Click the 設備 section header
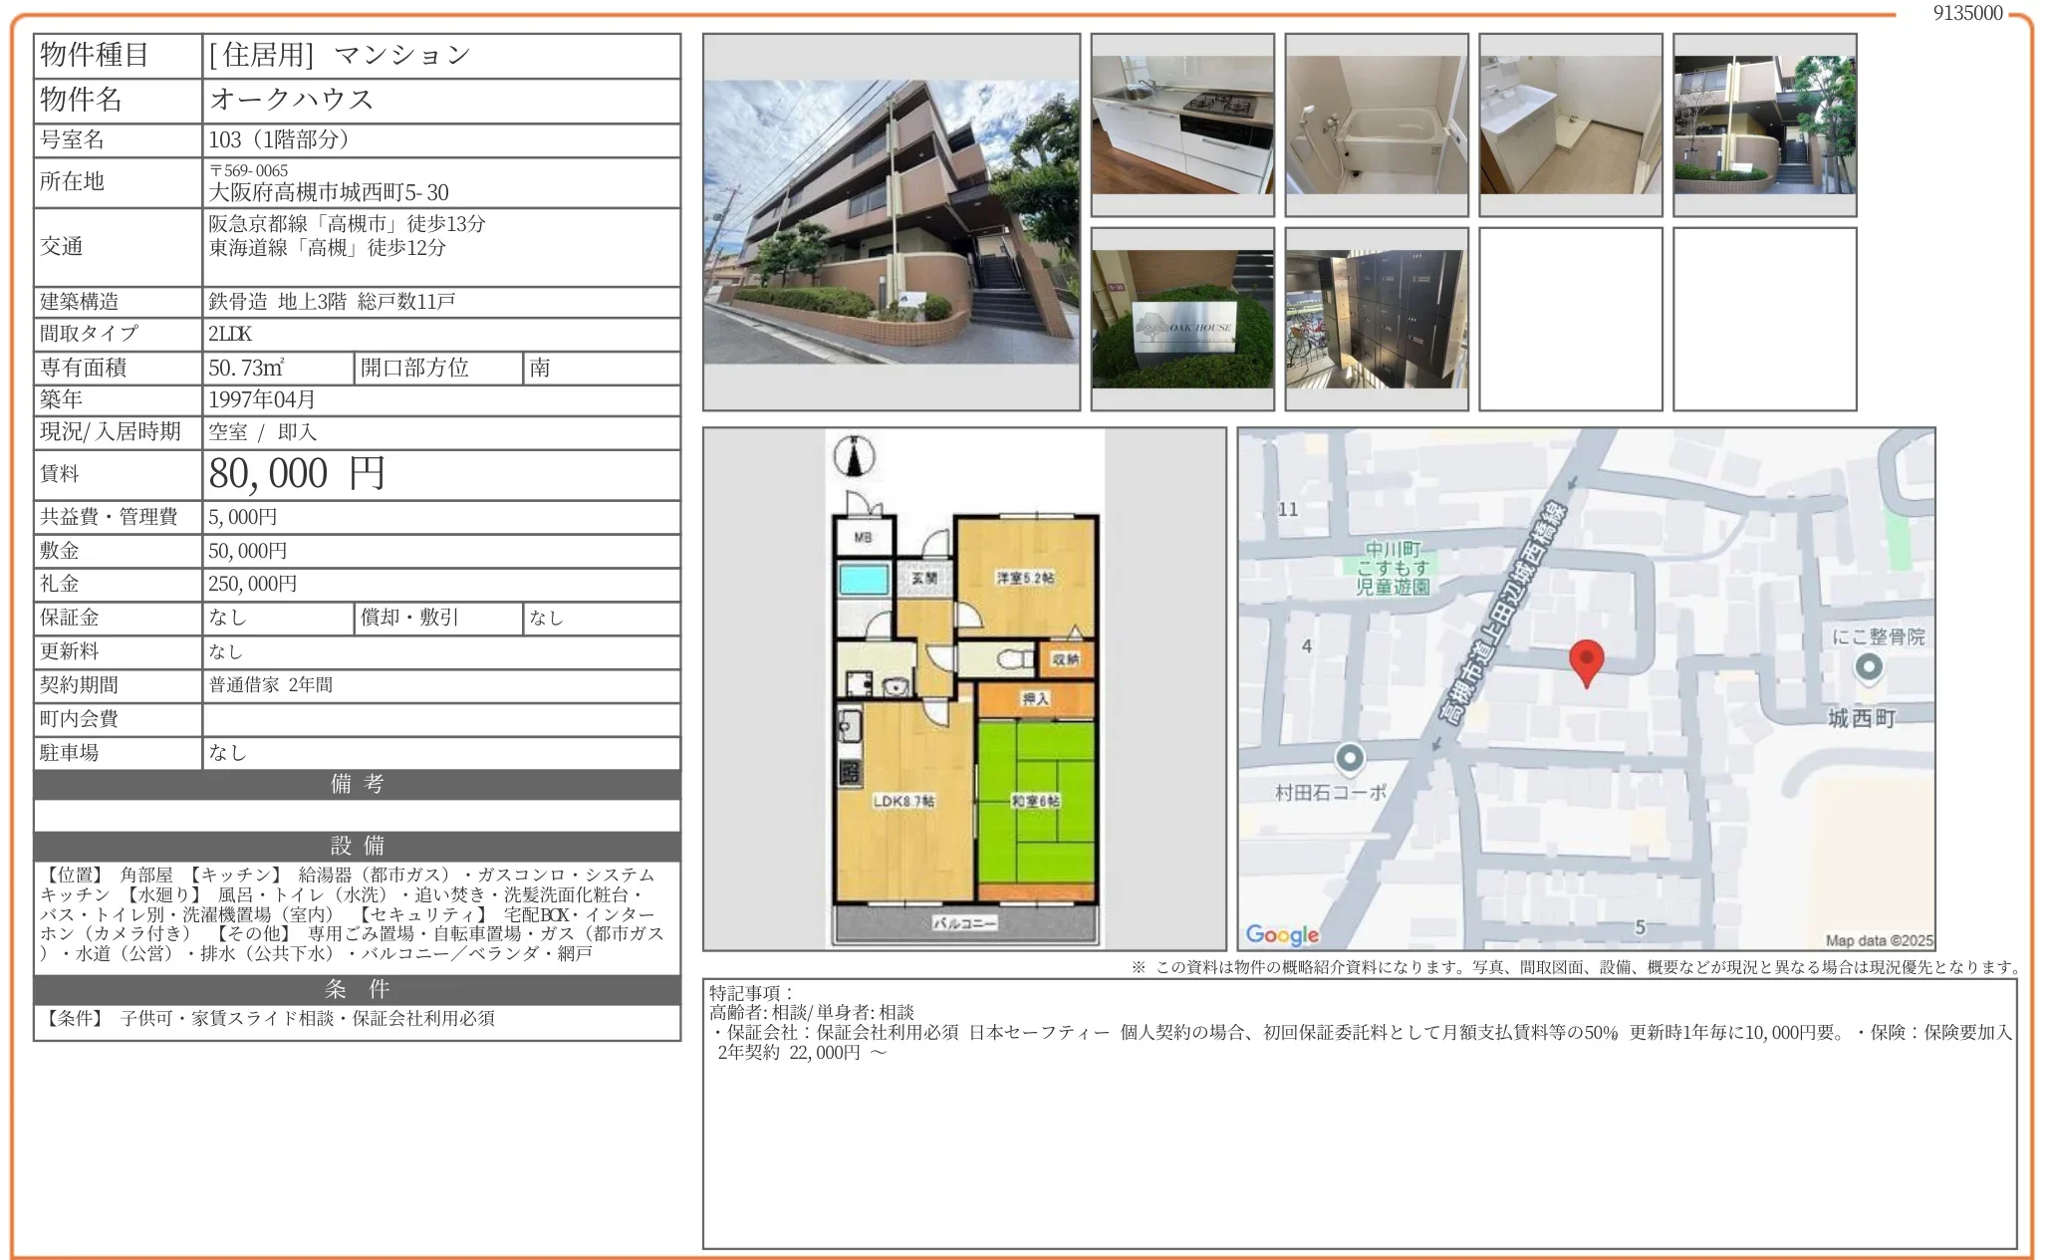The width and height of the screenshot is (2048, 1260). point(357,846)
